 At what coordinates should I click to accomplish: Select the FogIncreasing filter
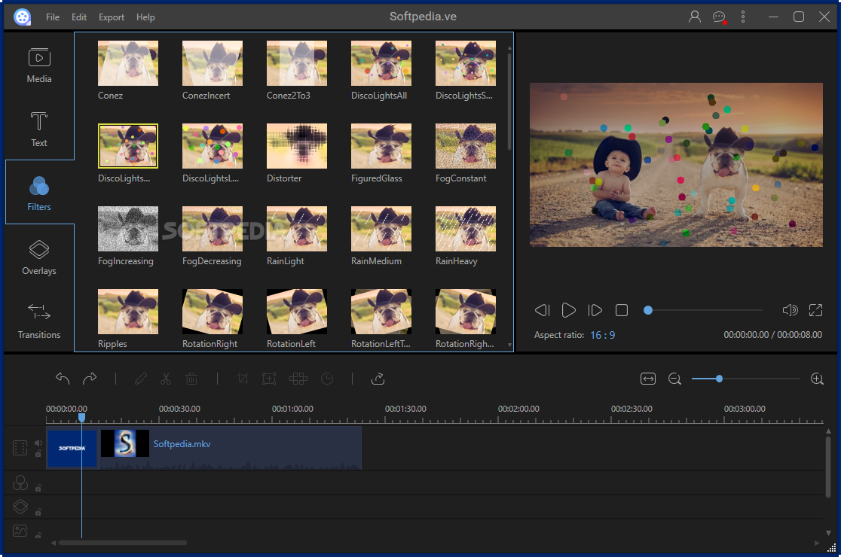[x=127, y=229]
